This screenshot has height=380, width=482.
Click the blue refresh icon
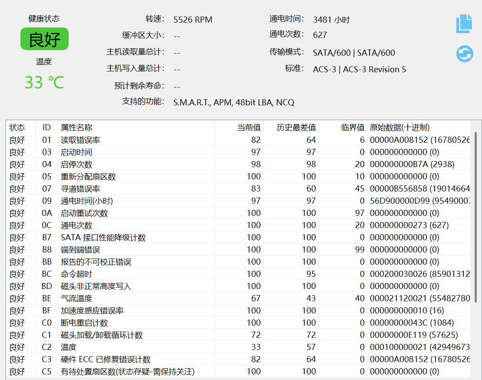point(464,54)
